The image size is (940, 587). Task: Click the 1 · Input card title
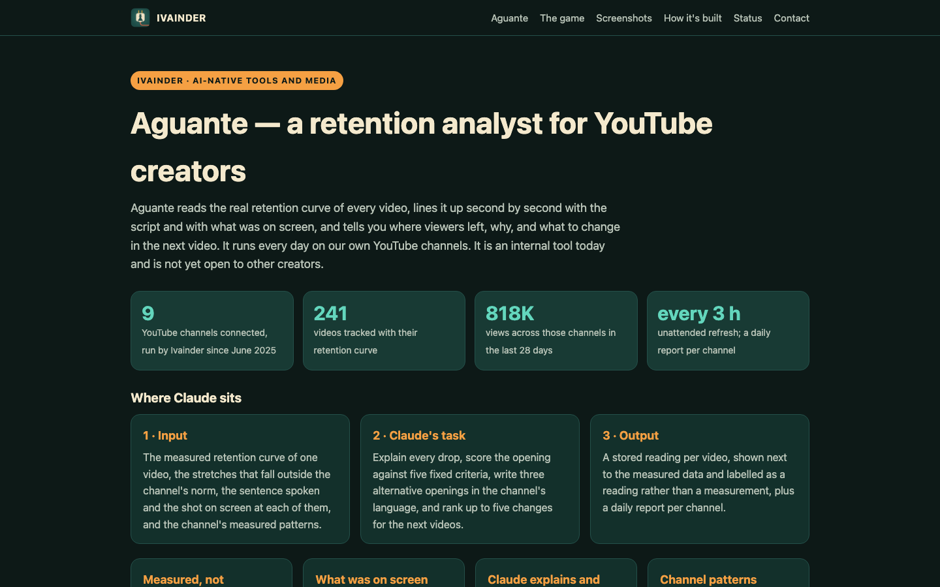(165, 435)
